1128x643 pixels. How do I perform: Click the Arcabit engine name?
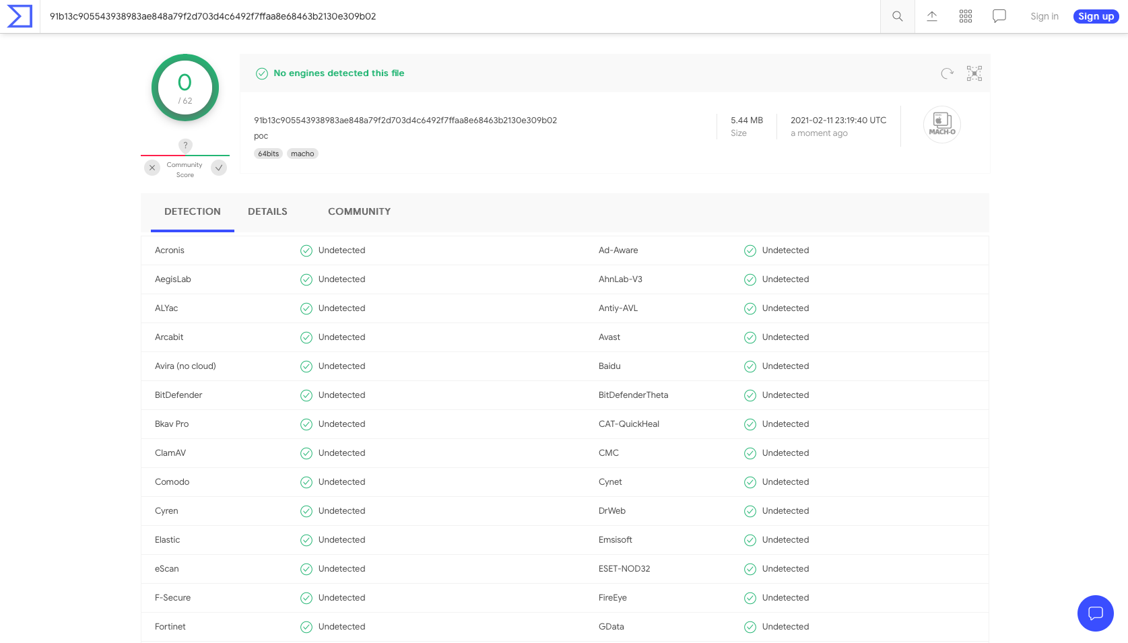(x=169, y=337)
